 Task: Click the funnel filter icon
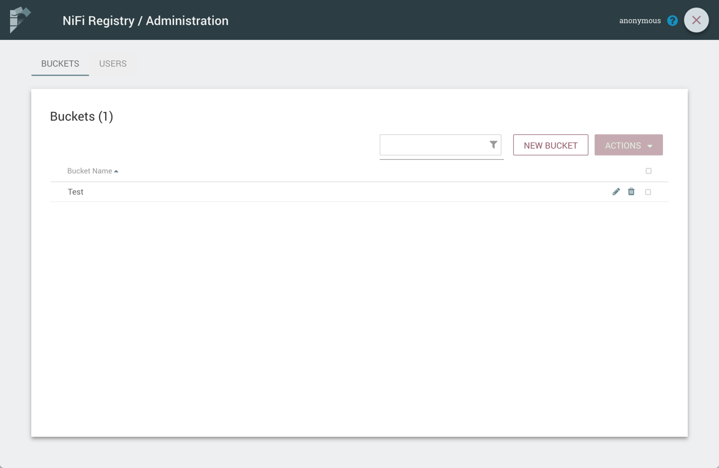click(x=493, y=145)
